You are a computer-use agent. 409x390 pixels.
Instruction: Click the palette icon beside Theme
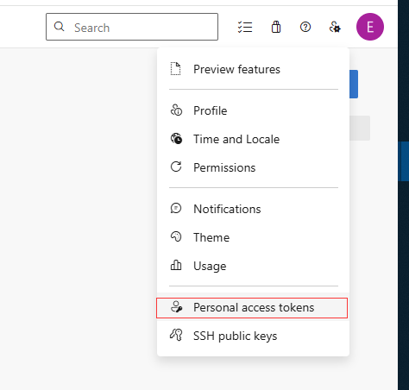coord(176,236)
